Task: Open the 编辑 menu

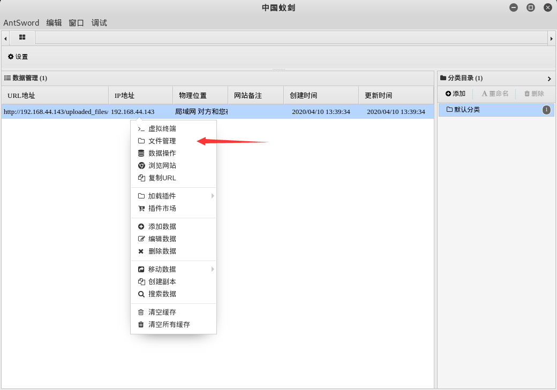Action: click(x=54, y=22)
